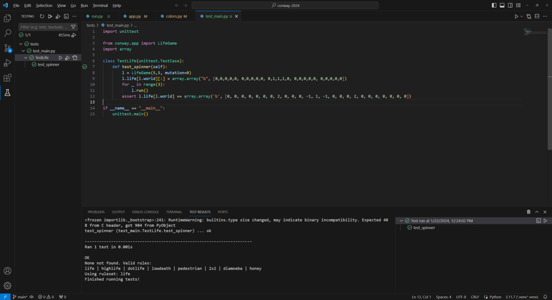The width and height of the screenshot is (552, 300).
Task: Toggle the primary sidebar visibility
Action: pyautogui.click(x=494, y=5)
